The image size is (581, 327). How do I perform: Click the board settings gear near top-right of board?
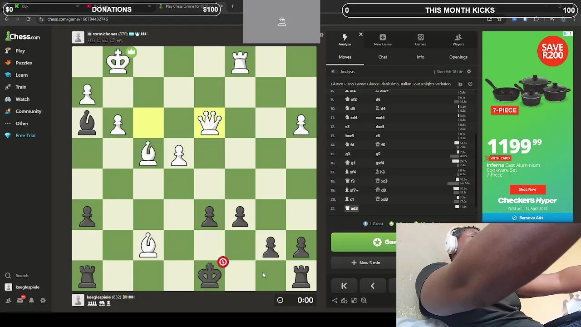tap(321, 35)
